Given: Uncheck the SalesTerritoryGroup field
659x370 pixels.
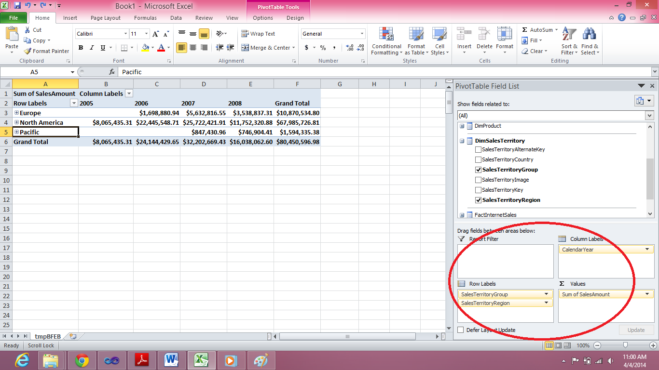Looking at the screenshot, I should [x=478, y=170].
